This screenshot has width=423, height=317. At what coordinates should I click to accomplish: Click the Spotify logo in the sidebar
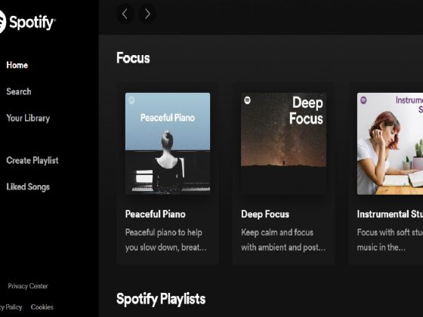point(27,22)
